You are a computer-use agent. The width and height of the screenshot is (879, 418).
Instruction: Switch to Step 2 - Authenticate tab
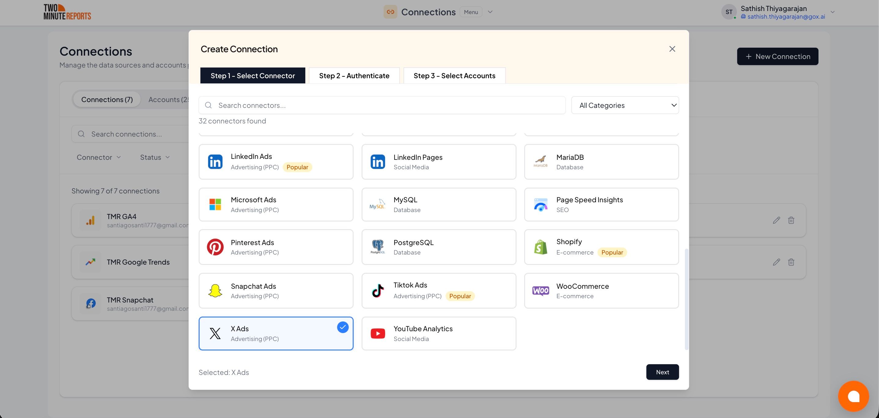click(354, 76)
